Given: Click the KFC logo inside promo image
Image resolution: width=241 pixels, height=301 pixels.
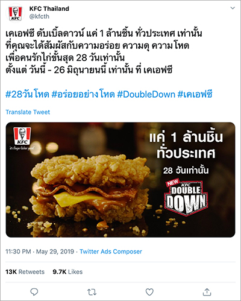Looking at the screenshot, I should coord(22,136).
